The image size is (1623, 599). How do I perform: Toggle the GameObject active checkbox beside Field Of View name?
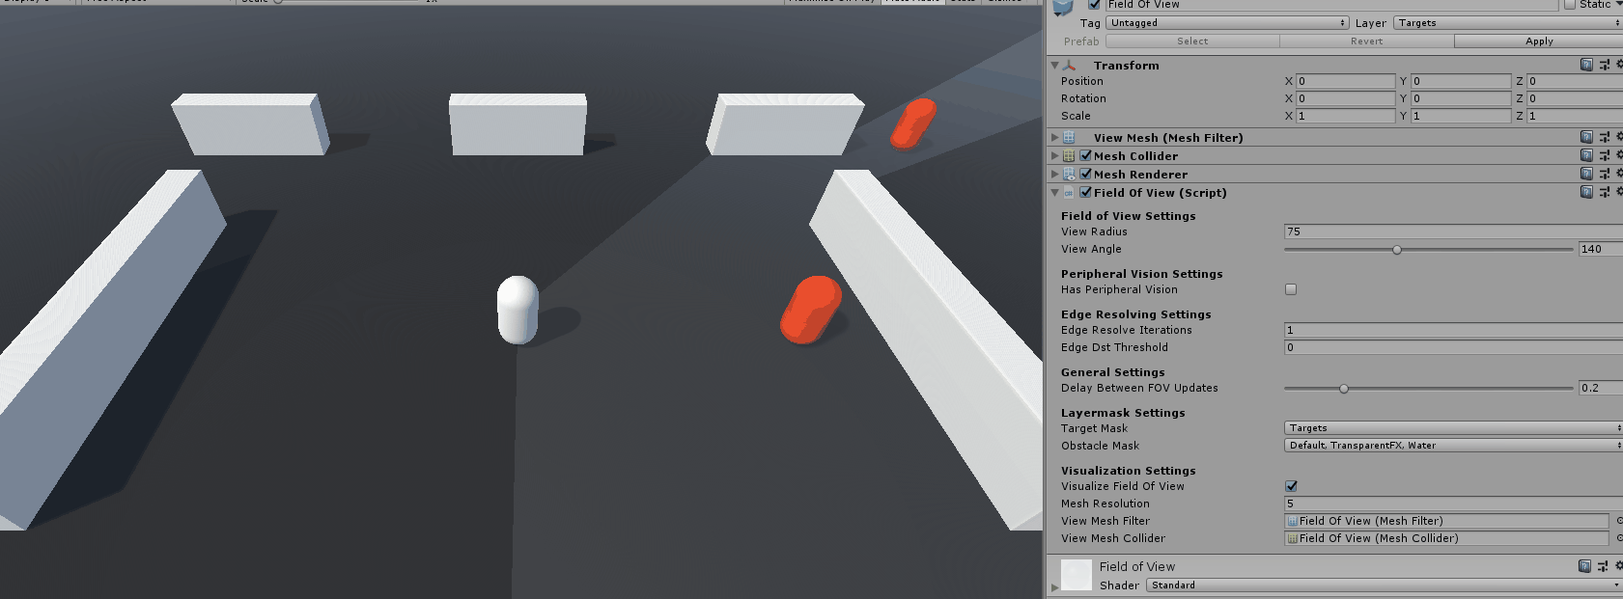click(x=1094, y=5)
